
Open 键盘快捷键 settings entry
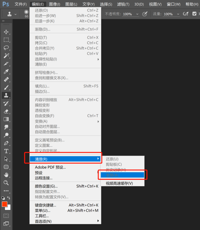click(x=45, y=205)
